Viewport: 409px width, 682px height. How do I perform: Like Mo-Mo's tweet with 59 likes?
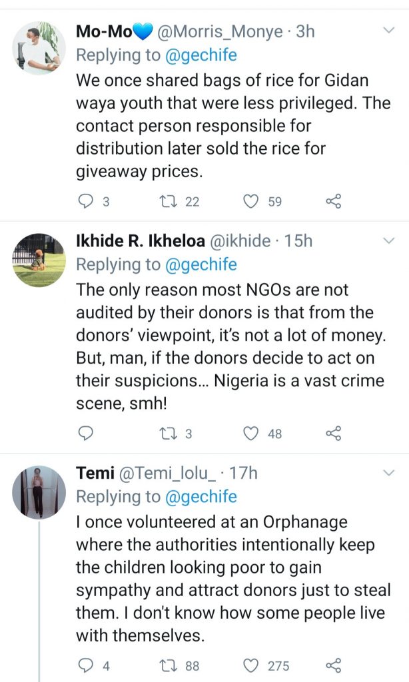[x=251, y=200]
